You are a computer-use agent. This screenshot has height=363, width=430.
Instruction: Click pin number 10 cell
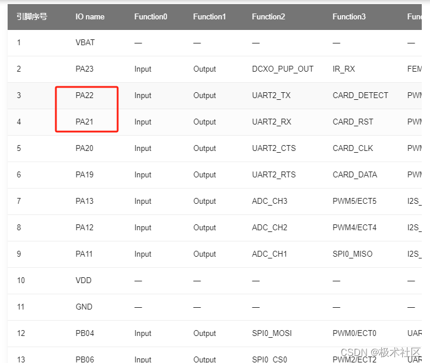point(21,280)
